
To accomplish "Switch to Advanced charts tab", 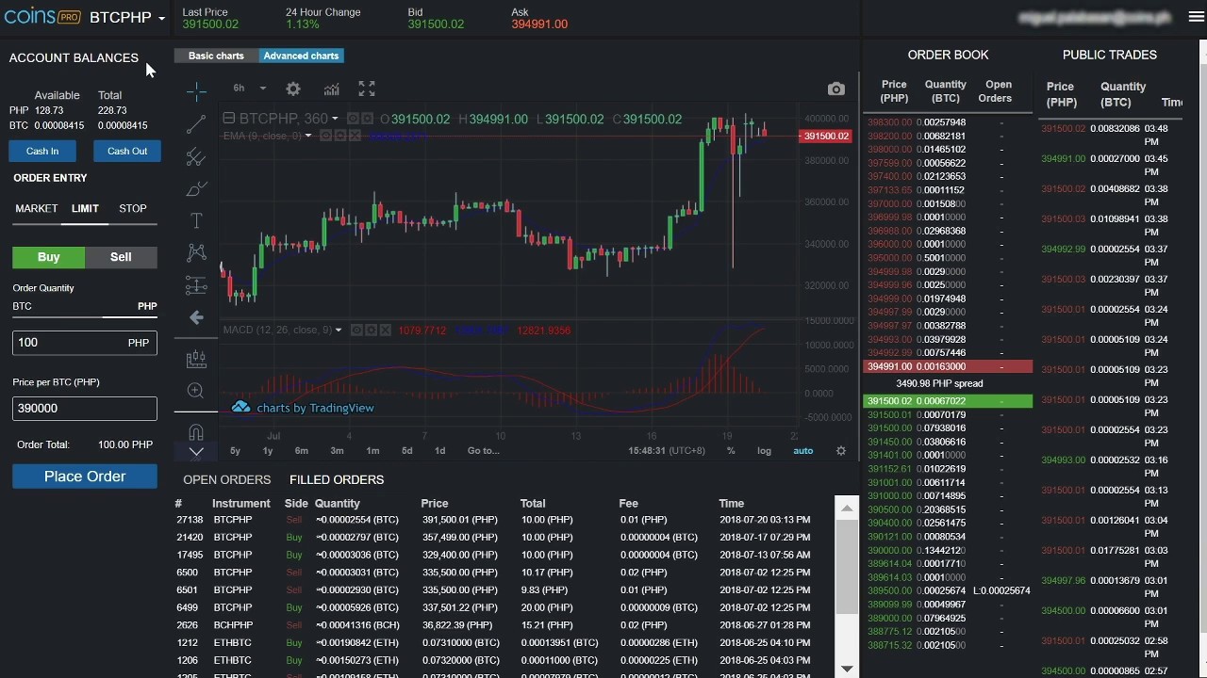I will 301,56.
